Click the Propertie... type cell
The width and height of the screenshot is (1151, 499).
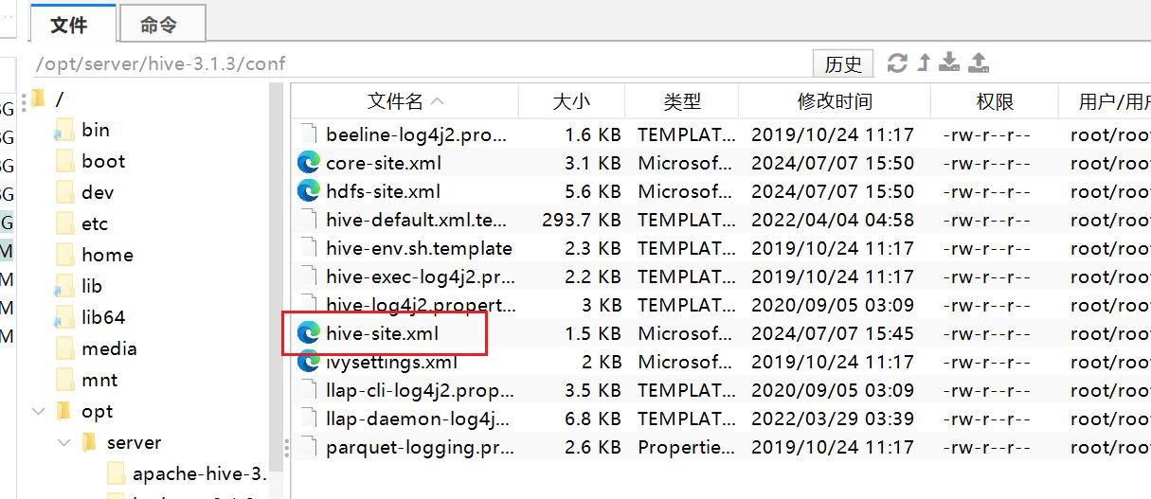[x=686, y=447]
